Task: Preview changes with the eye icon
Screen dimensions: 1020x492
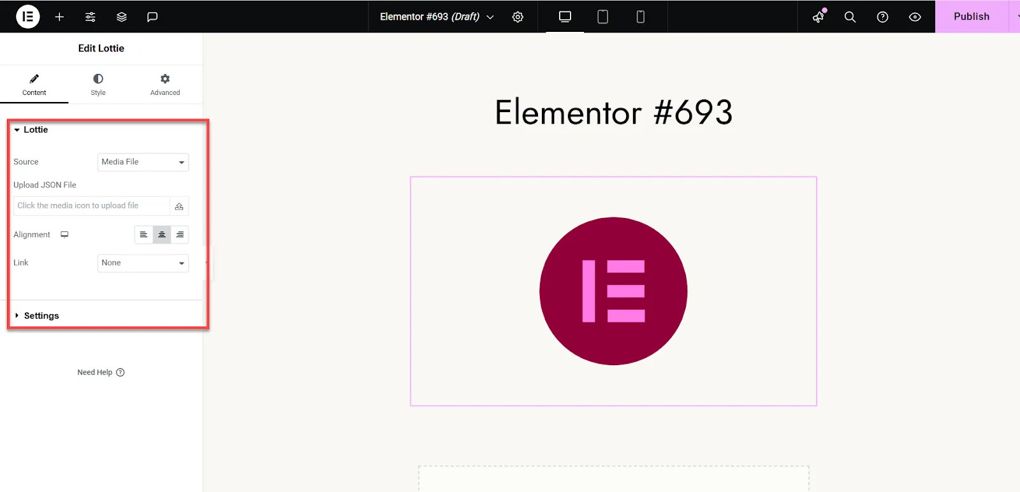Action: [915, 17]
